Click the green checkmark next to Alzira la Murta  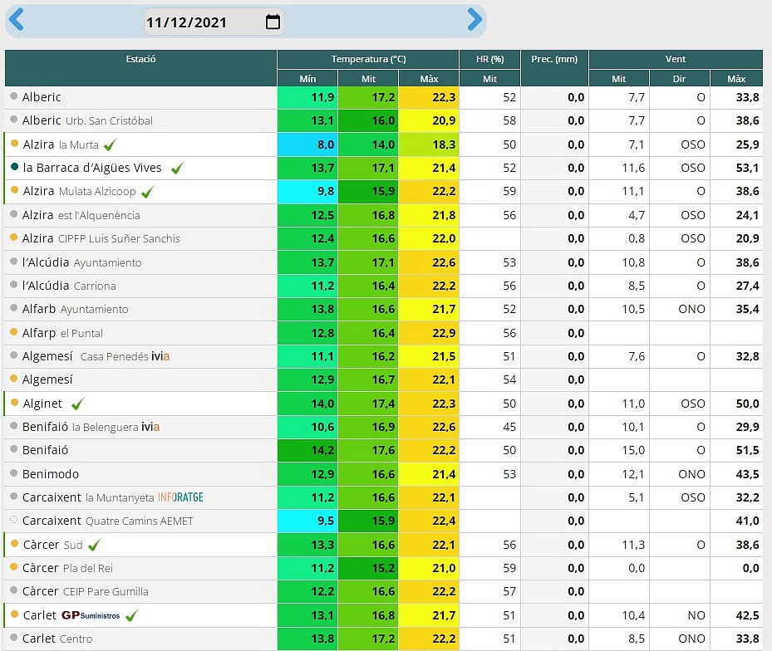coord(111,144)
